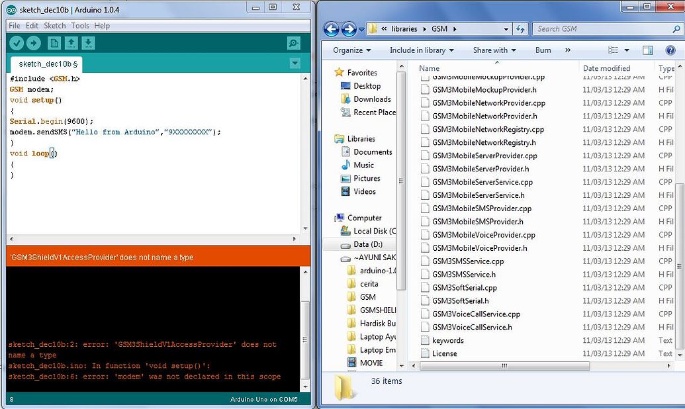685x409 pixels.
Task: Upload the sketch with the arrow icon
Action: pyautogui.click(x=35, y=42)
